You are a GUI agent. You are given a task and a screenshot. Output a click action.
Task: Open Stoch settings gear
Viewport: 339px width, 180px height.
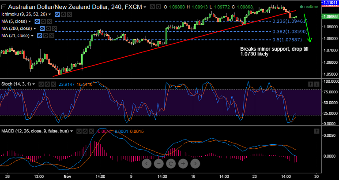[x=47, y=84]
